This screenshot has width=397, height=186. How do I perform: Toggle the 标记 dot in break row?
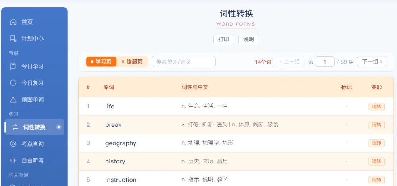346,125
